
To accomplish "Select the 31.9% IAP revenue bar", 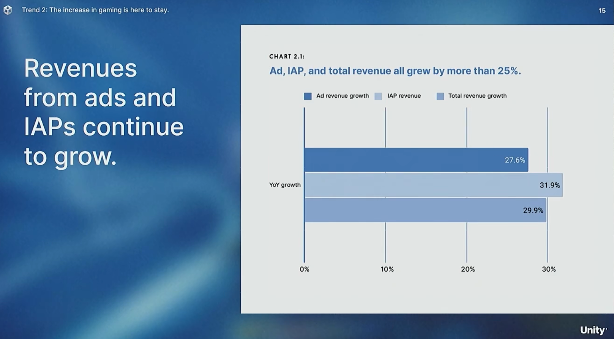I will (434, 185).
